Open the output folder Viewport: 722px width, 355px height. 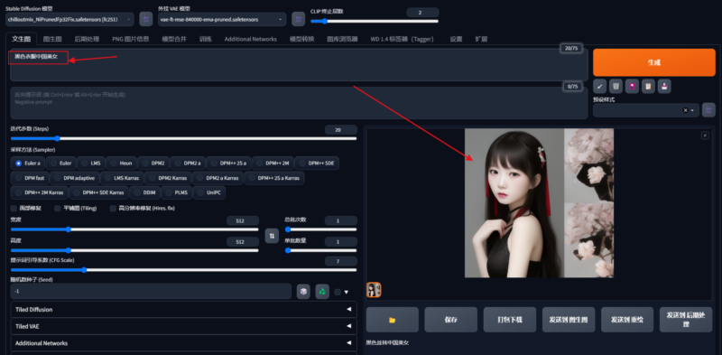tap(393, 320)
